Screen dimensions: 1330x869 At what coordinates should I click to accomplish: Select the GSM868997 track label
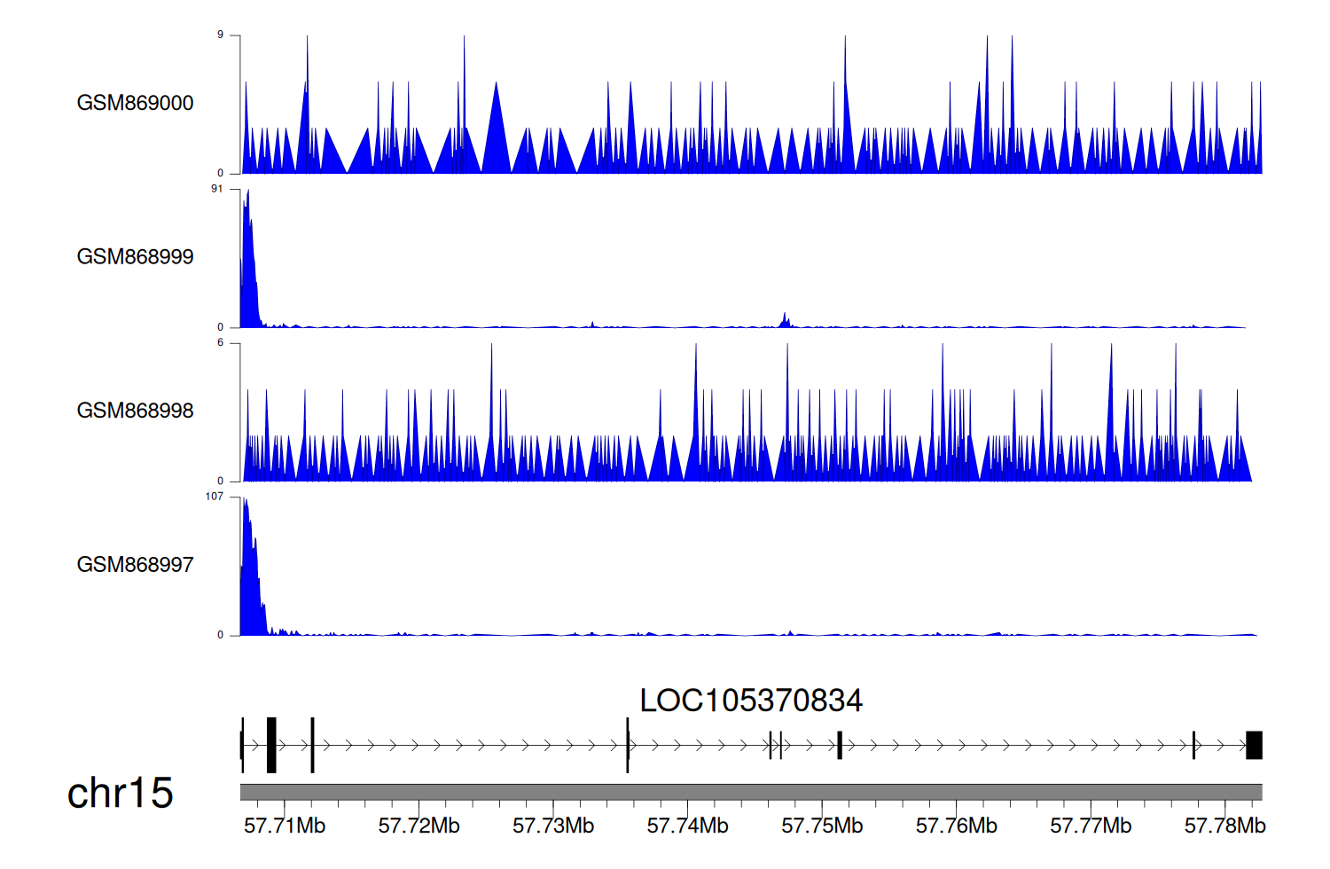tap(135, 565)
